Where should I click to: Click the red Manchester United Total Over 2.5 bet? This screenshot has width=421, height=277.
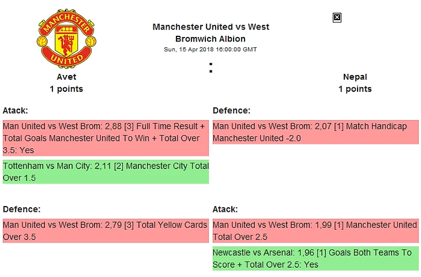pyautogui.click(x=315, y=231)
